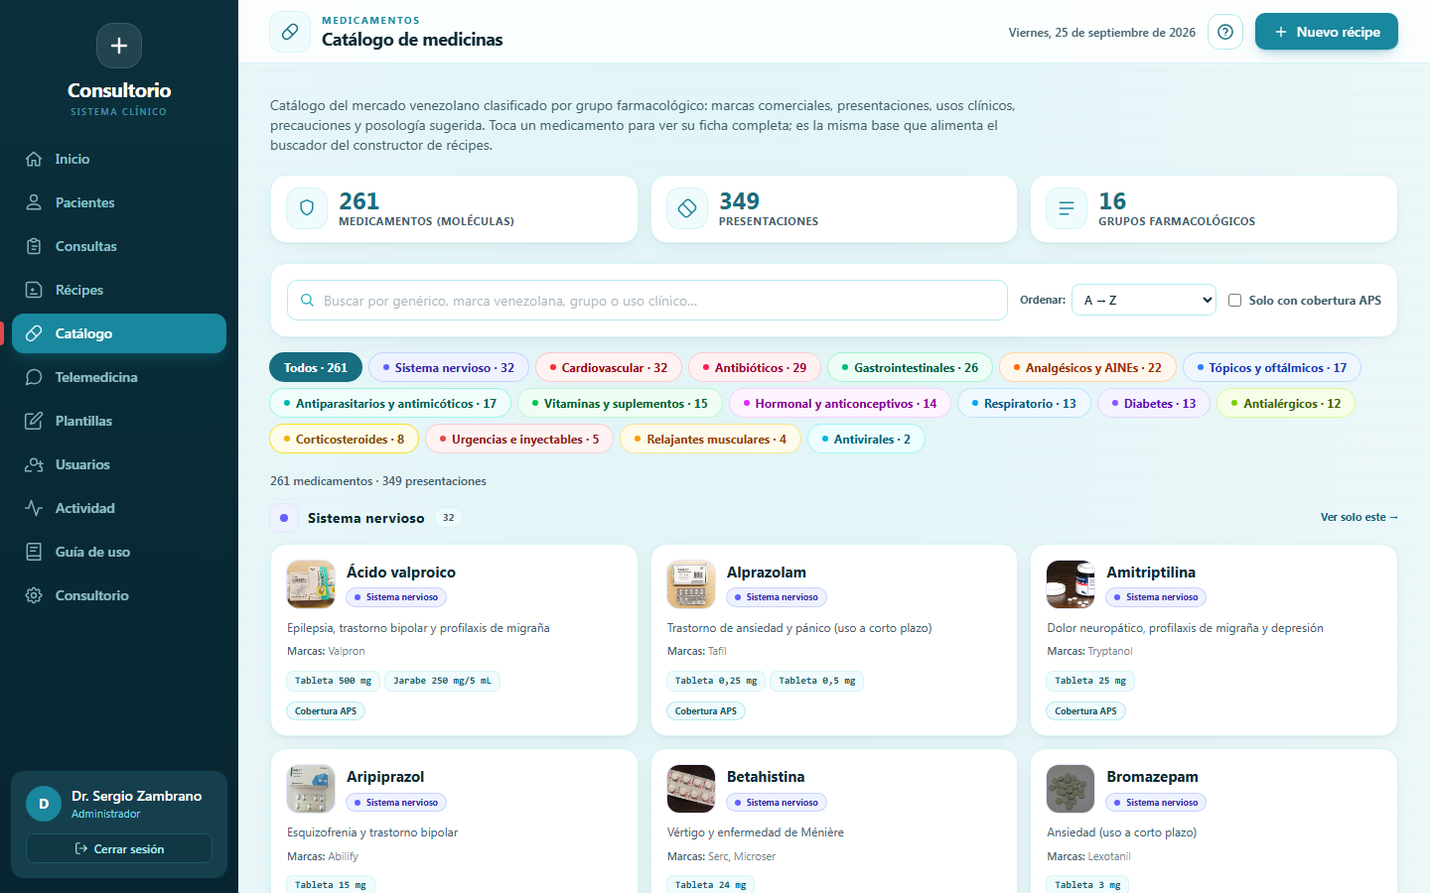The image size is (1430, 893).
Task: Click the Bromazepam card title
Action: click(x=1152, y=777)
